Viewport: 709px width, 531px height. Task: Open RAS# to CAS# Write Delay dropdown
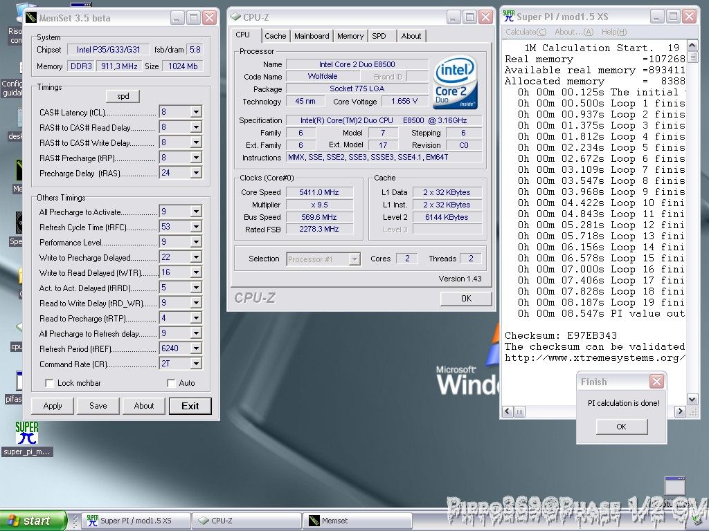196,142
